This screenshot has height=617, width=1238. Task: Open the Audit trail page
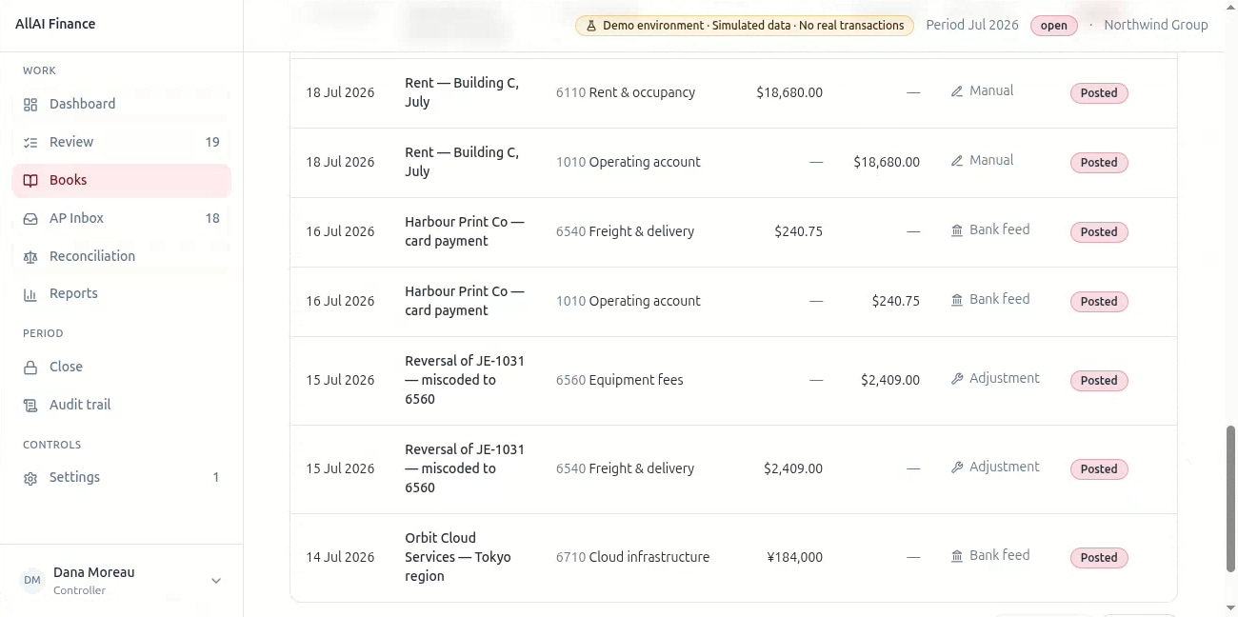(x=122, y=405)
